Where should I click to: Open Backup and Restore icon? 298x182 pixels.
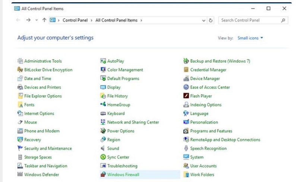[186, 61]
